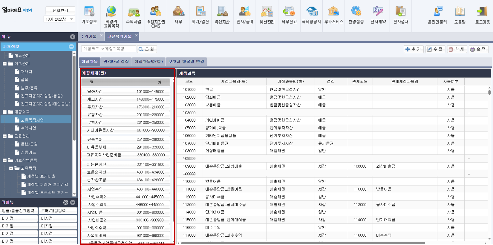Screen dimensions: 493x245
Task: Collapse the 고유목적 tree subfolder
Action: [11, 168]
